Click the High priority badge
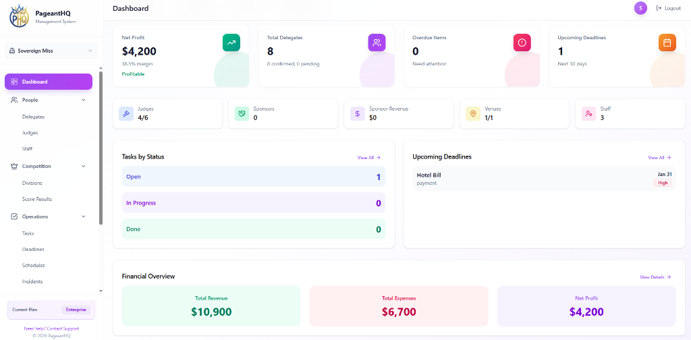Screen dimensions: 691x340 pyautogui.click(x=663, y=183)
